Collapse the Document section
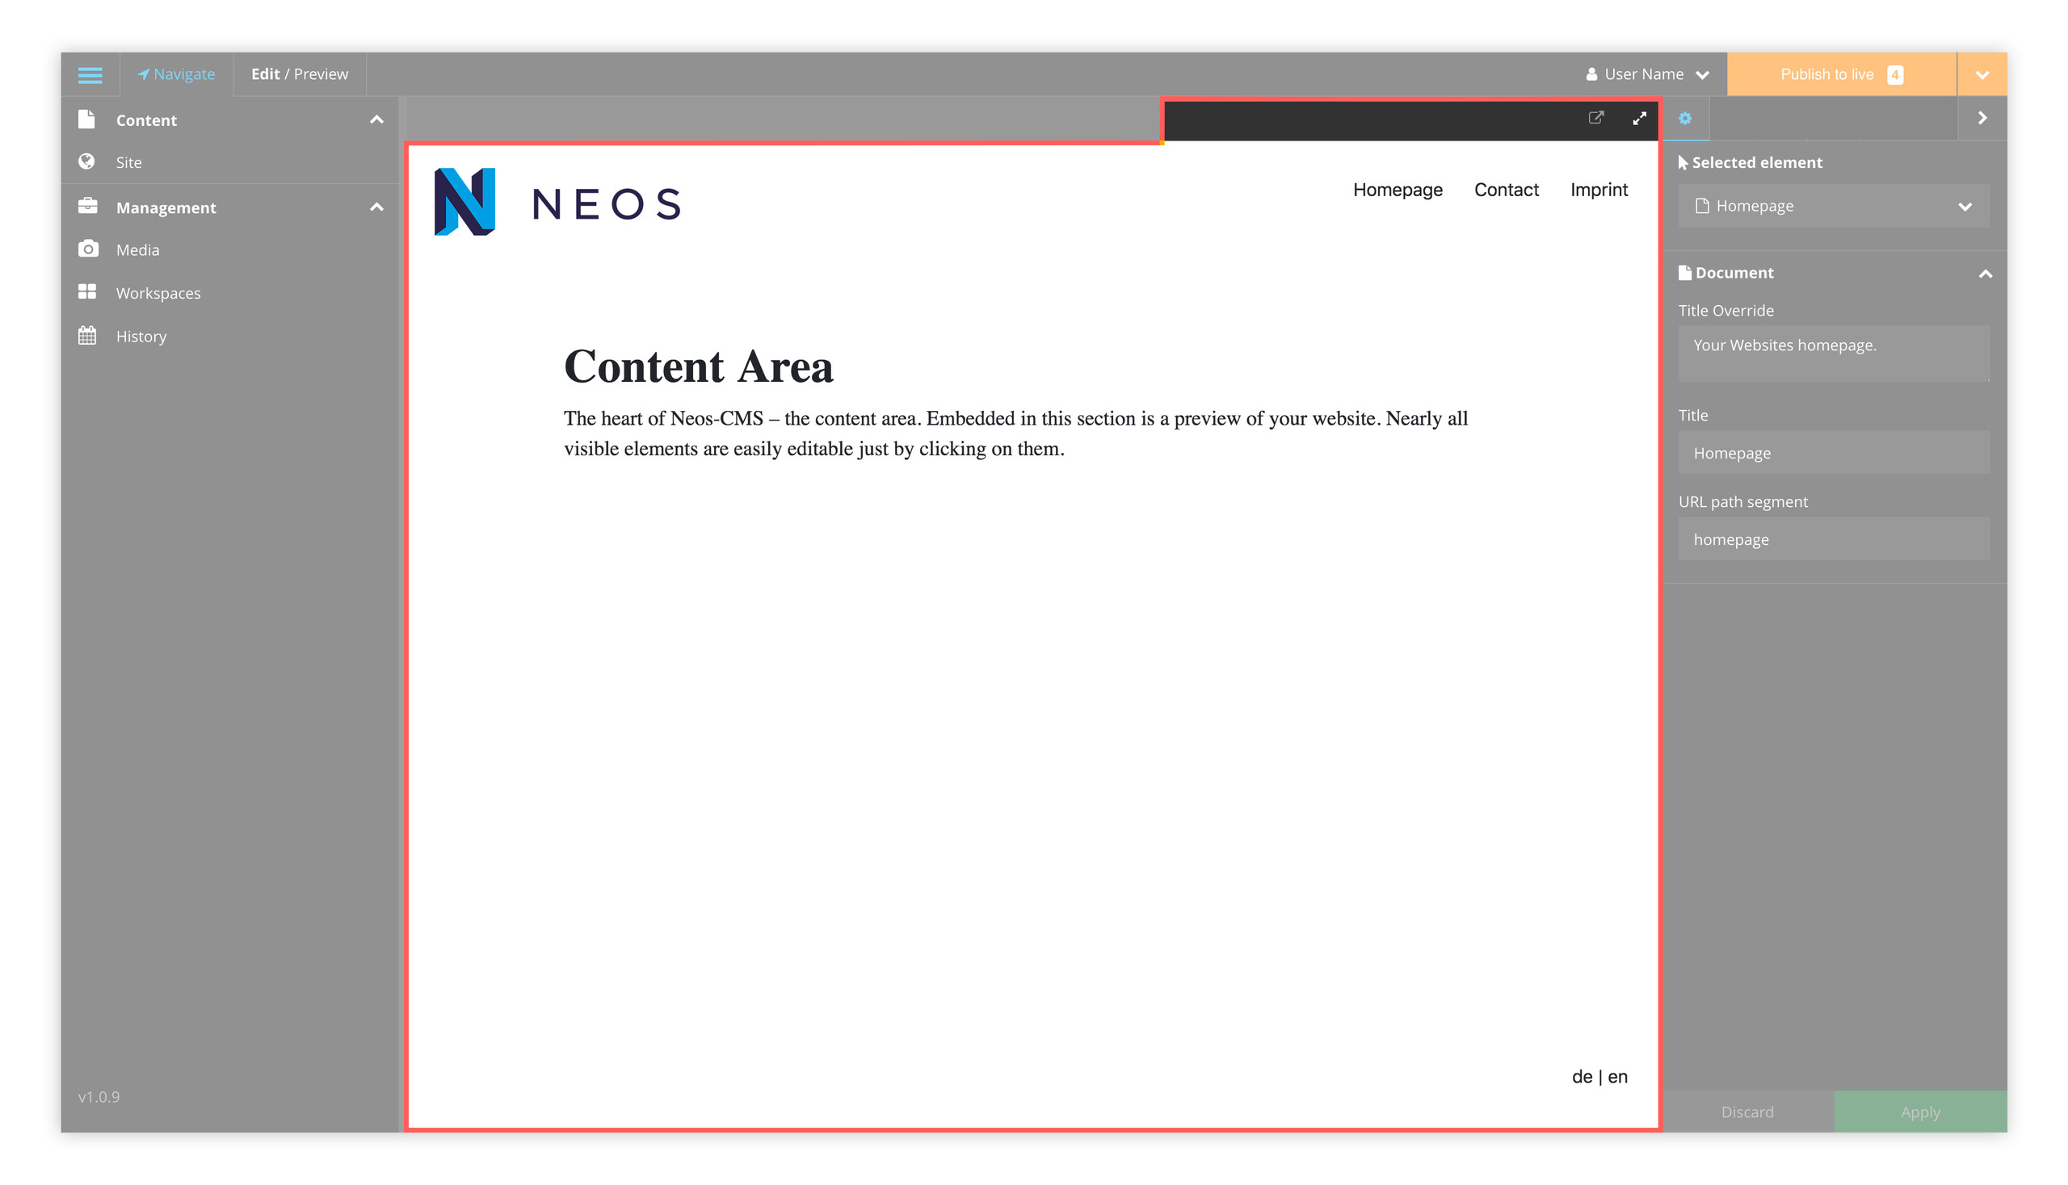This screenshot has height=1185, width=2068. pyautogui.click(x=1985, y=273)
